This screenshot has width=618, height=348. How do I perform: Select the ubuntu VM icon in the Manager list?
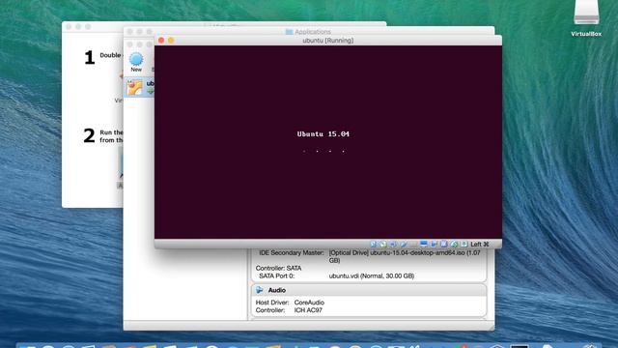point(134,87)
